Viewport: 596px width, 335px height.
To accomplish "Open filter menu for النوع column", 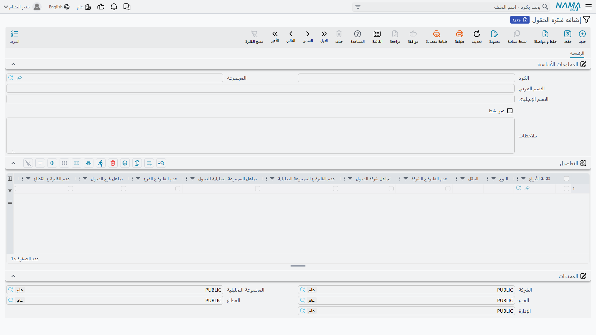I will coord(494,179).
